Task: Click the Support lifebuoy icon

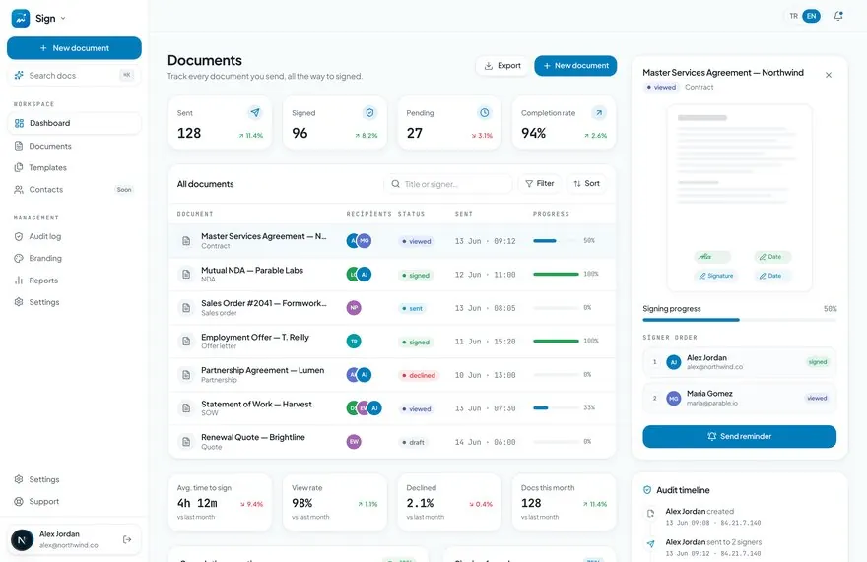Action: click(19, 502)
